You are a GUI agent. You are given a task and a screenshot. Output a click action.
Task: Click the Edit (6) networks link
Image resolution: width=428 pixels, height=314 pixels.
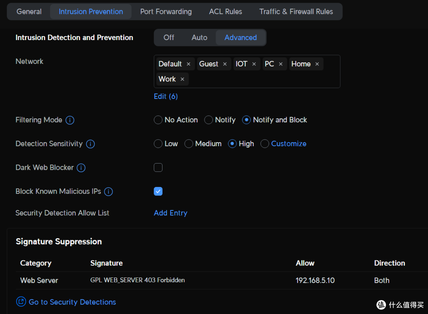tap(166, 96)
